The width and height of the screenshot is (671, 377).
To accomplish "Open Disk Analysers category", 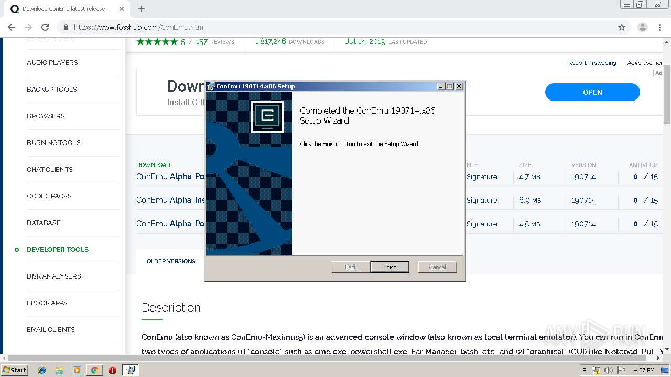I will [x=54, y=276].
